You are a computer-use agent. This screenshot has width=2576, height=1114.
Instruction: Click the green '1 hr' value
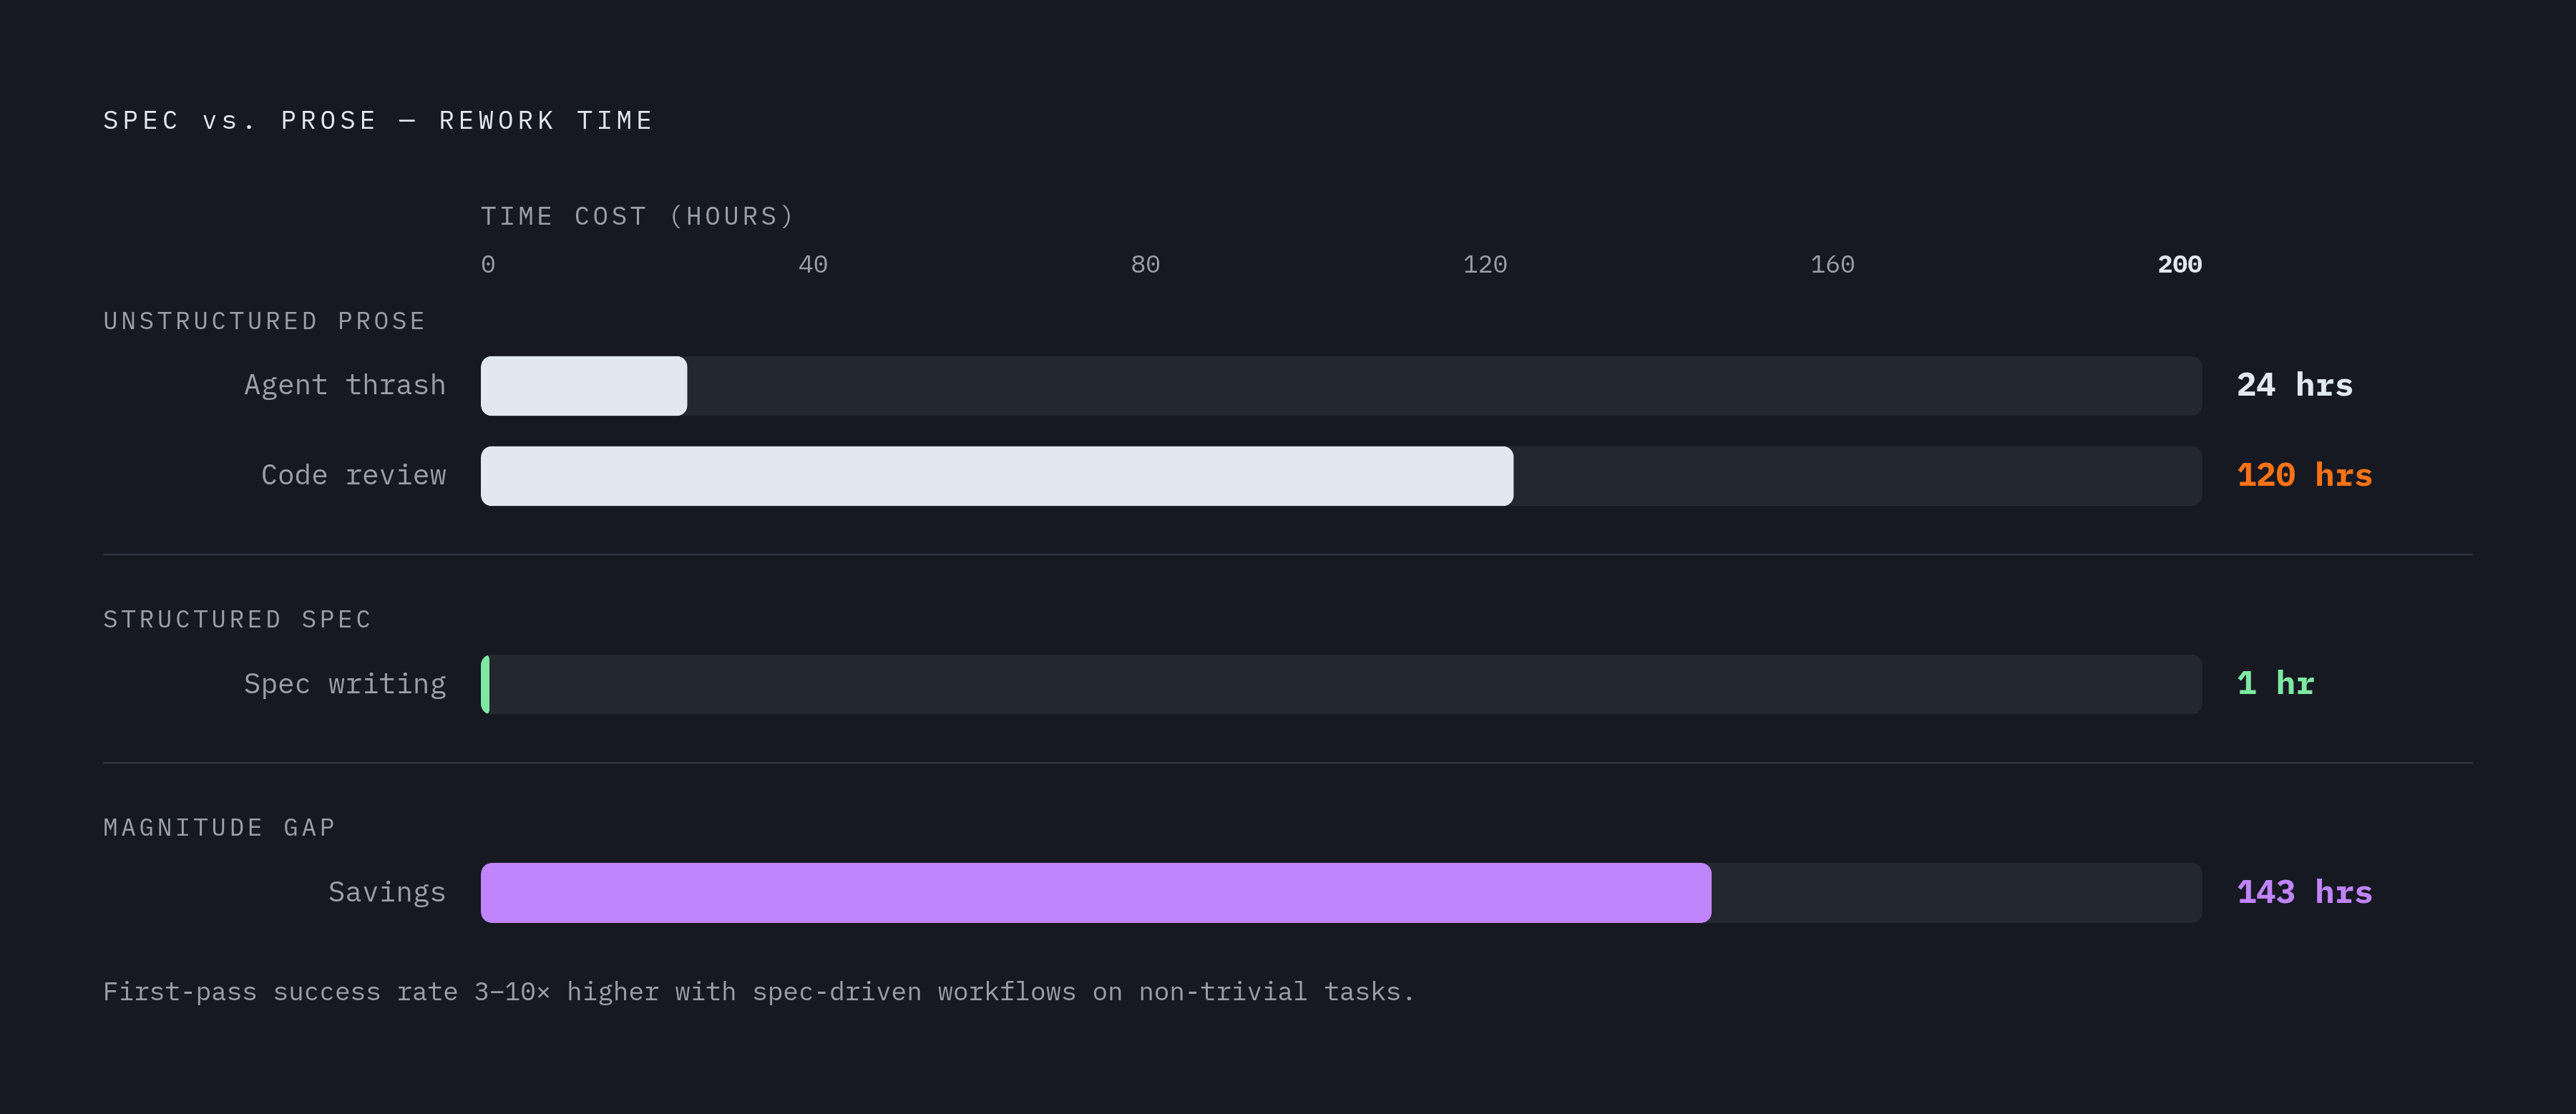2275,684
